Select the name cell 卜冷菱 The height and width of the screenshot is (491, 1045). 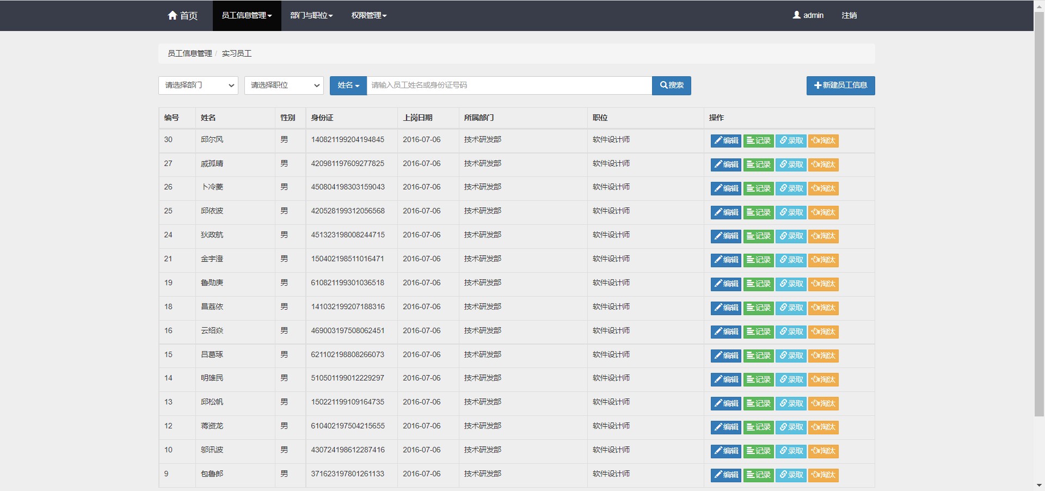coord(212,187)
